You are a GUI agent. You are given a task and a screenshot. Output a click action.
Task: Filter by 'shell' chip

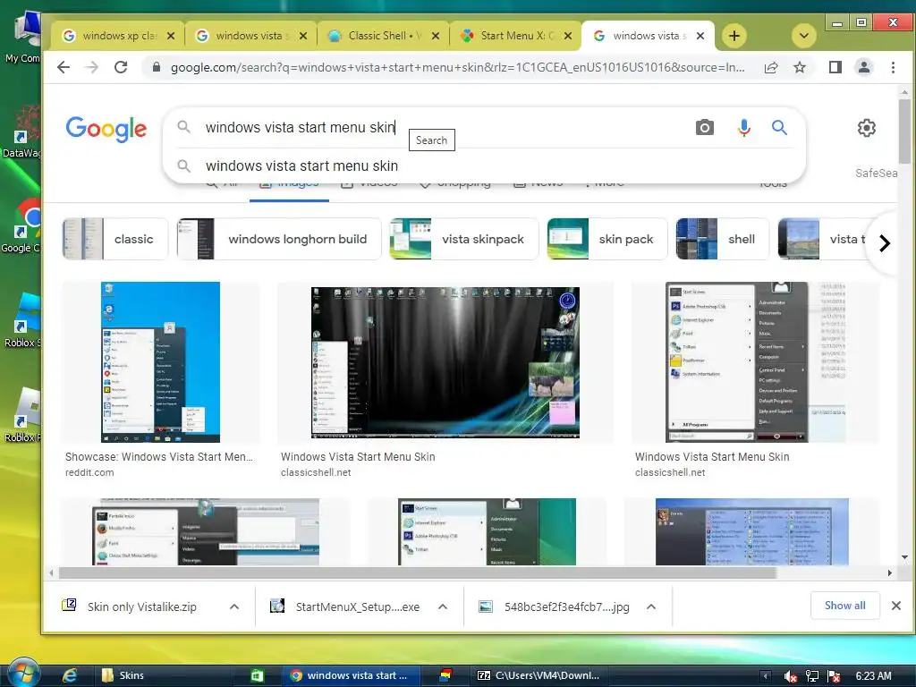[x=722, y=239]
